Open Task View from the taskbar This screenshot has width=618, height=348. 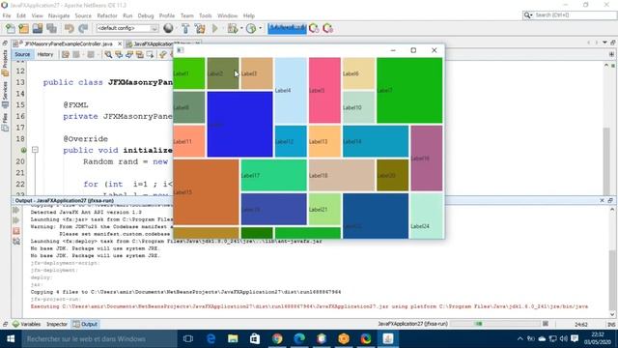[x=188, y=339]
